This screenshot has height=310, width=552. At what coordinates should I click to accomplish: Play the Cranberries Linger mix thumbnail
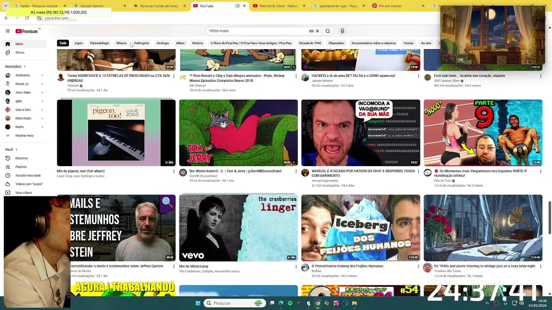(238, 228)
